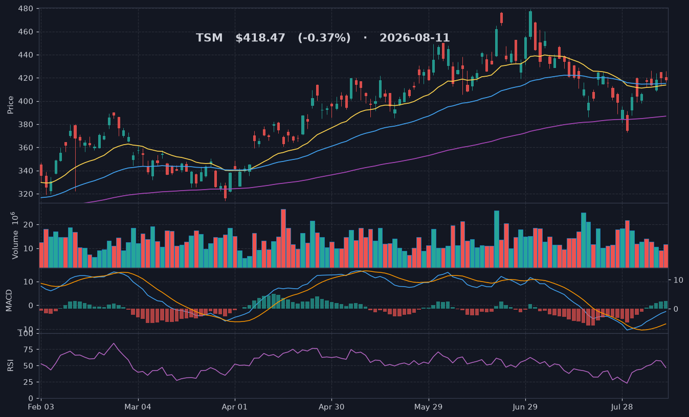Click the 380 tick on the price axis
Image resolution: width=689 pixels, height=417 pixels.
[x=27, y=125]
